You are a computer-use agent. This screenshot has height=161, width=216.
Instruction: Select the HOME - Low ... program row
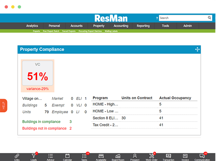pos(144,111)
